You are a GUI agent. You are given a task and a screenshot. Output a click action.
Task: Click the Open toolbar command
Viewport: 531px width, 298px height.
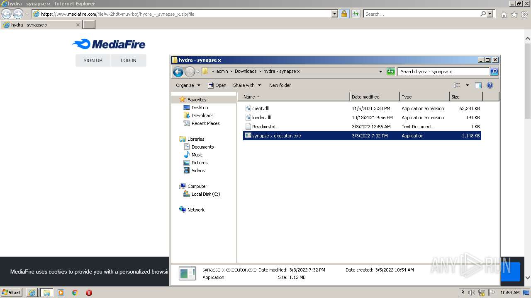(x=217, y=85)
